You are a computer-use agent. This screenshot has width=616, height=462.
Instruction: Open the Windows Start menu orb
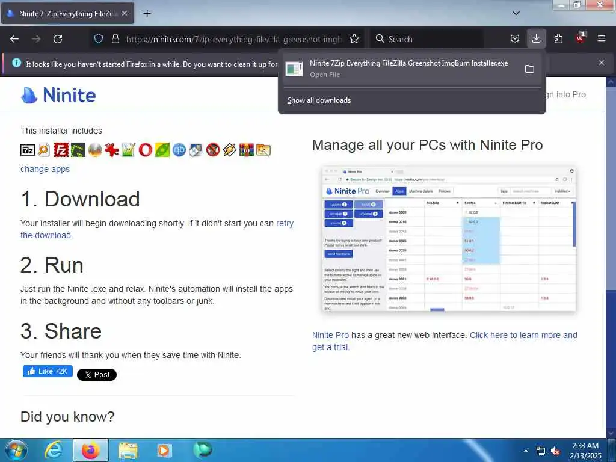15,450
